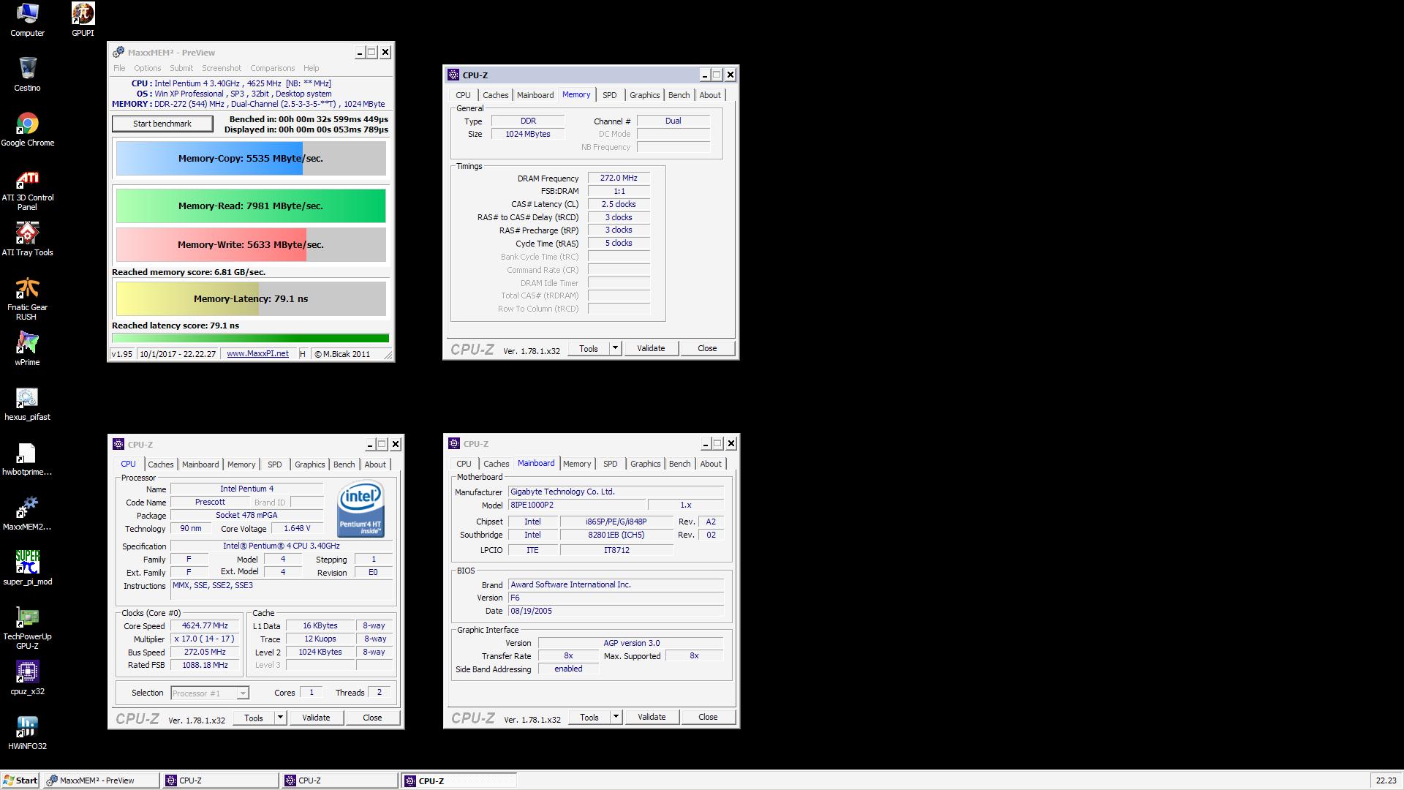Click CPU-Z CPU window title icon
The image size is (1404, 790).
[118, 444]
